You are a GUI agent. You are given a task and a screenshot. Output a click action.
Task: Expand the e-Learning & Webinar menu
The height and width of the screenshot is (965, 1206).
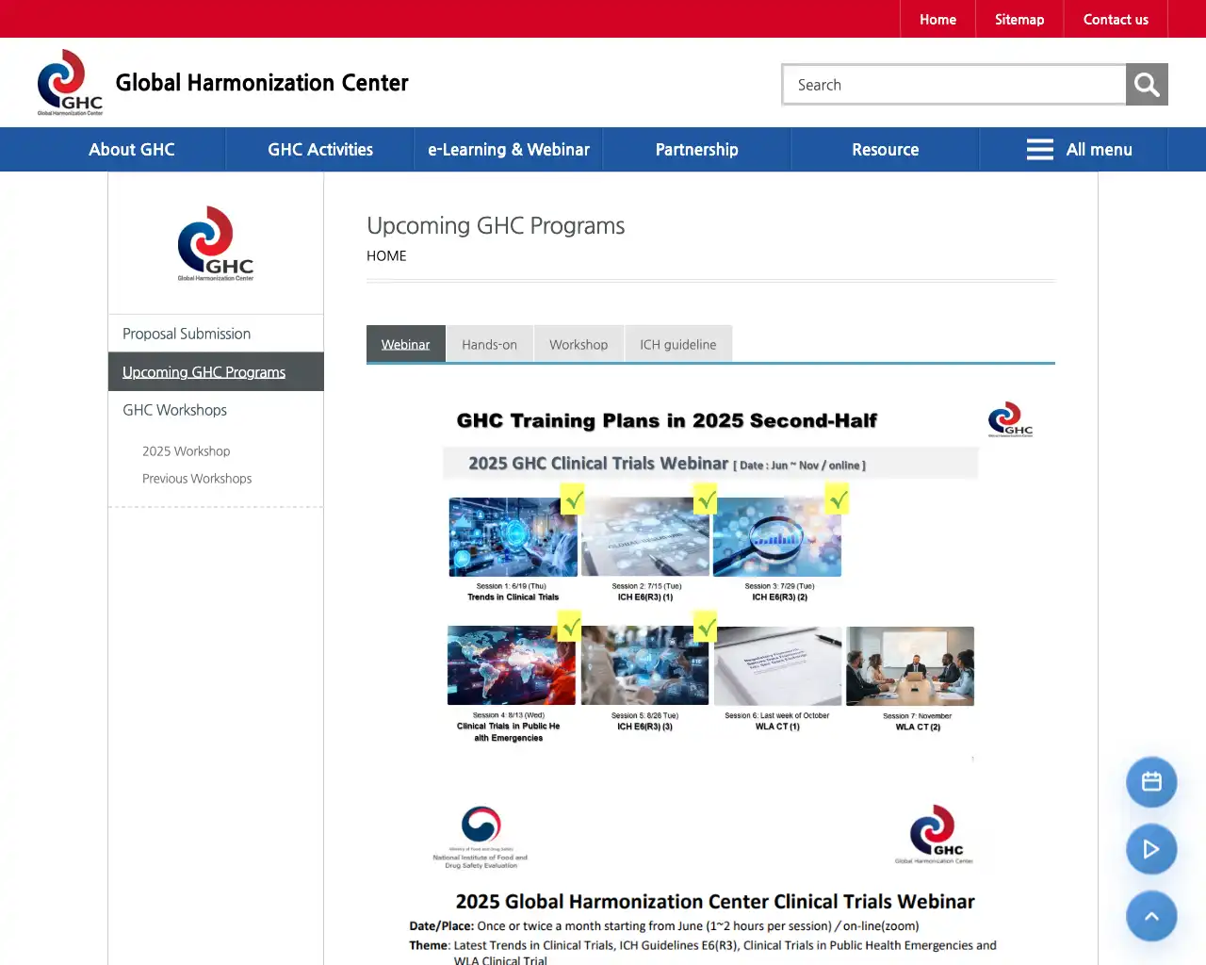[509, 150]
